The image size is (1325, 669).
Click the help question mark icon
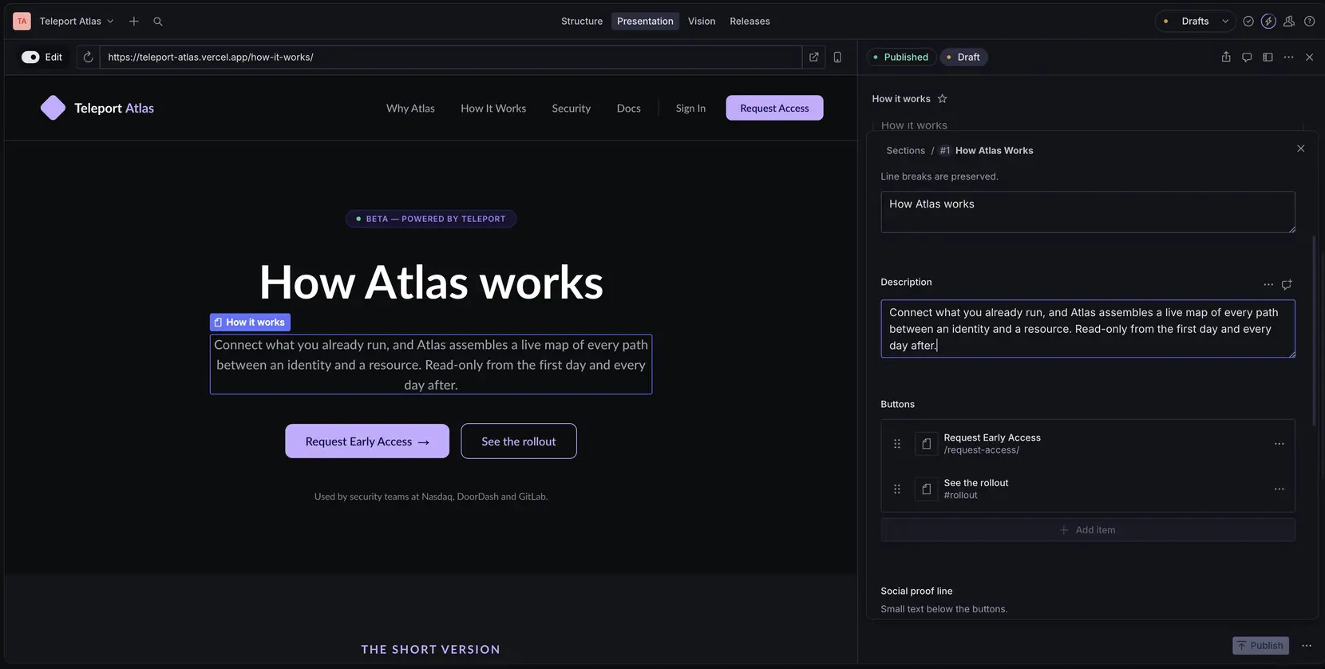(x=1309, y=22)
